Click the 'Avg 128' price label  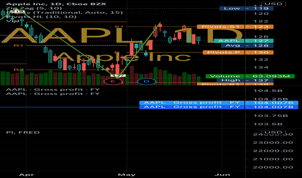tap(247, 46)
